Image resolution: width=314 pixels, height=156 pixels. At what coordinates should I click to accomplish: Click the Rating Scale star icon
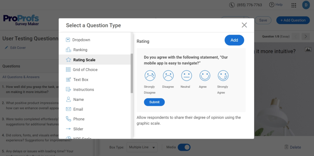point(68,60)
